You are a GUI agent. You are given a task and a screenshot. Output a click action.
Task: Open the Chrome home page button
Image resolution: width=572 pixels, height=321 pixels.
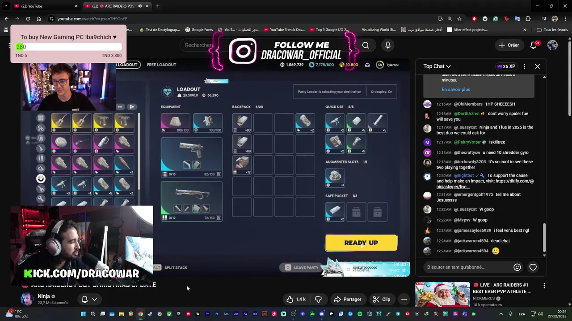(x=39, y=19)
